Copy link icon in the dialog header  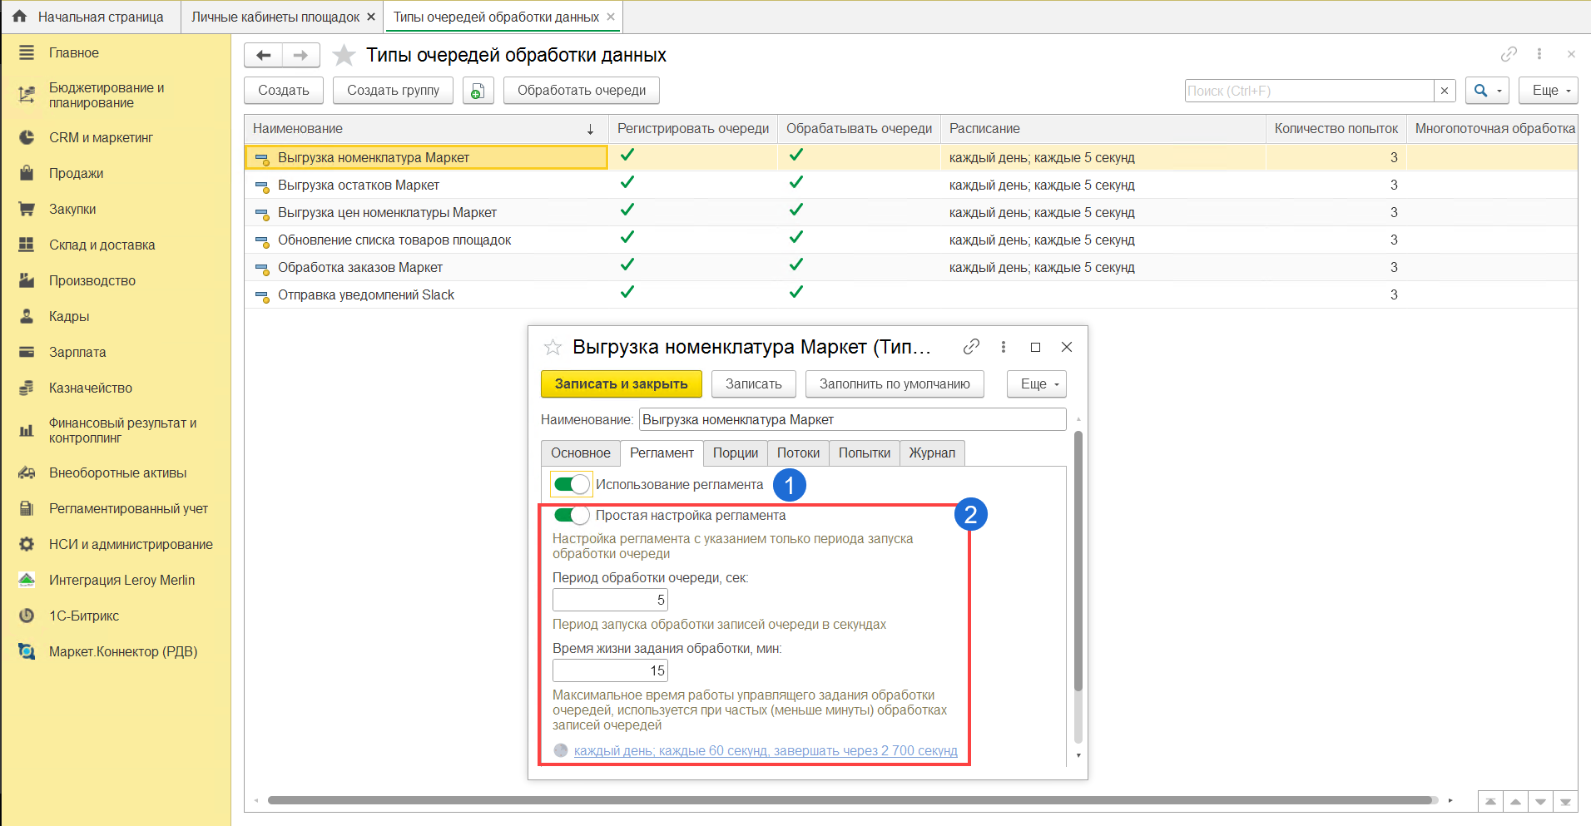coord(971,347)
